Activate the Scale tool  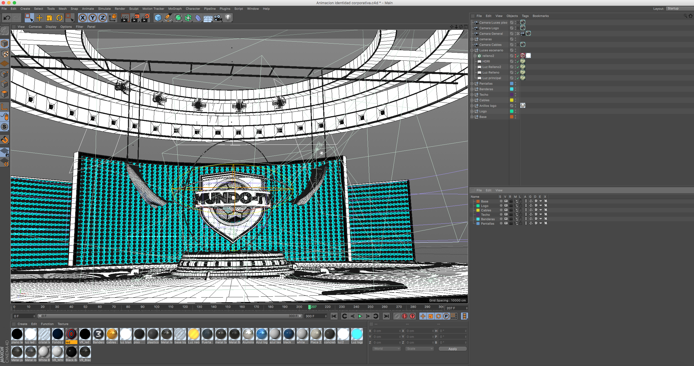[49, 18]
